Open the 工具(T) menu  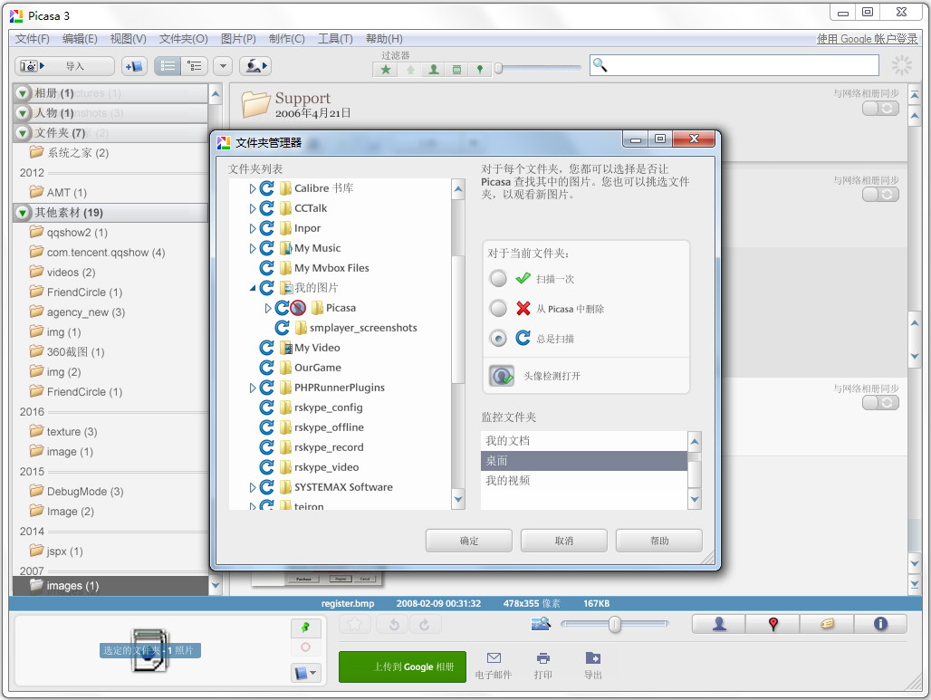pos(335,39)
